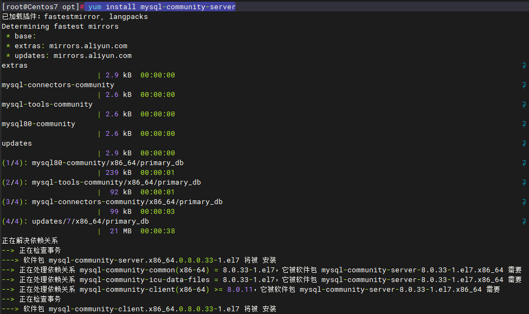Click 'updates: mirrors.aliyun.com' mirror line
The height and width of the screenshot is (314, 529).
pos(69,56)
